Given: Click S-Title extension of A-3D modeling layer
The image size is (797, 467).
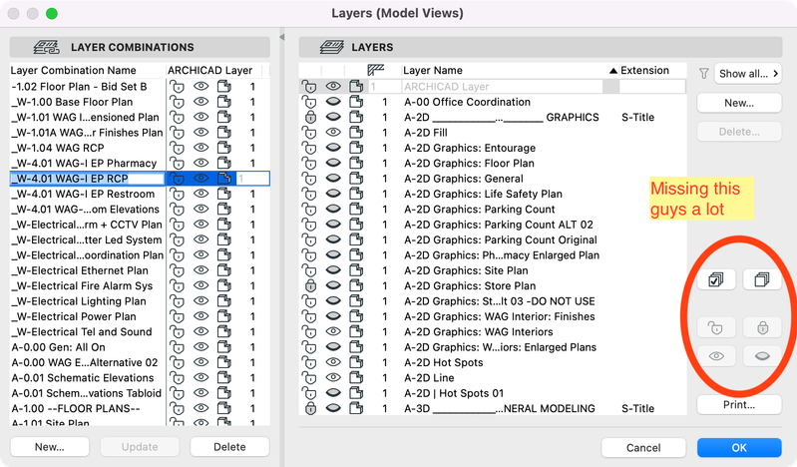Looking at the screenshot, I should [638, 408].
